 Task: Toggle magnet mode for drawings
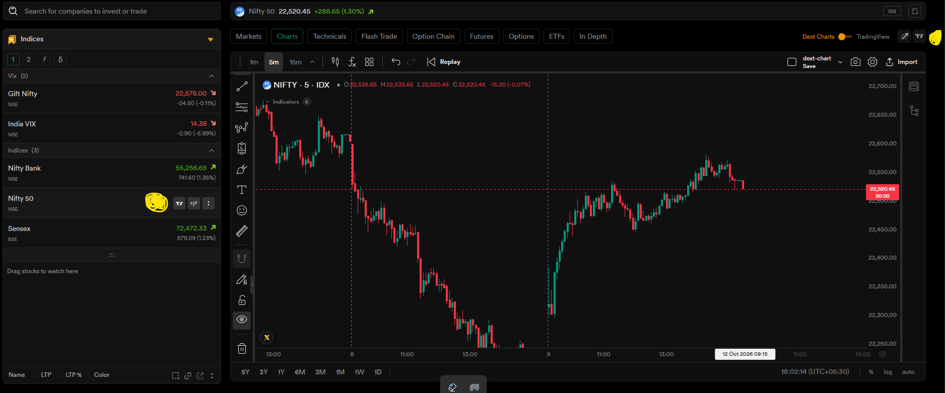(x=242, y=259)
